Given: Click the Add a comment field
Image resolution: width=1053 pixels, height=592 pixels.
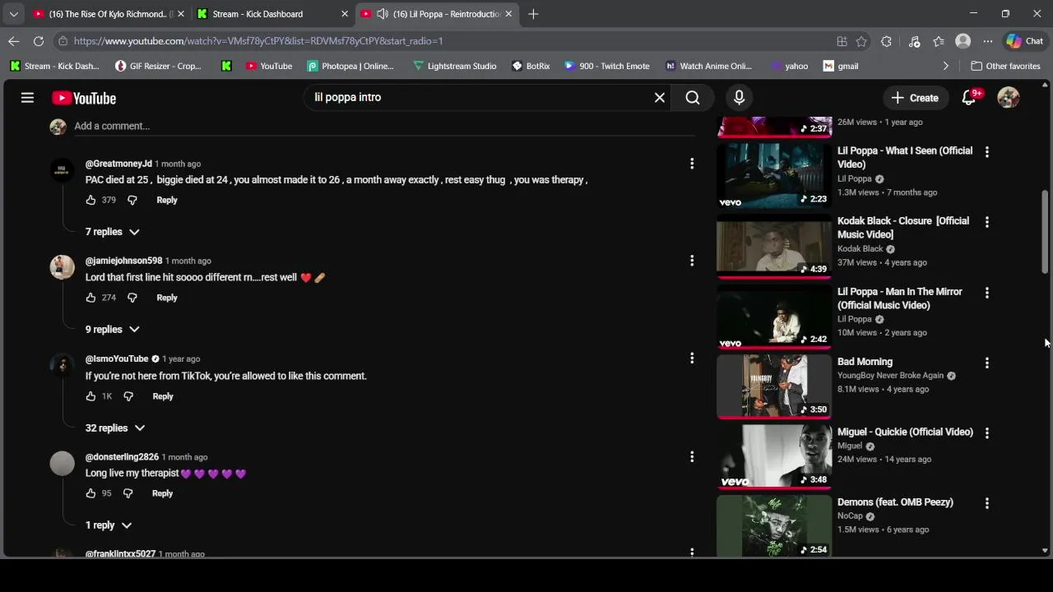Looking at the screenshot, I should tap(384, 126).
